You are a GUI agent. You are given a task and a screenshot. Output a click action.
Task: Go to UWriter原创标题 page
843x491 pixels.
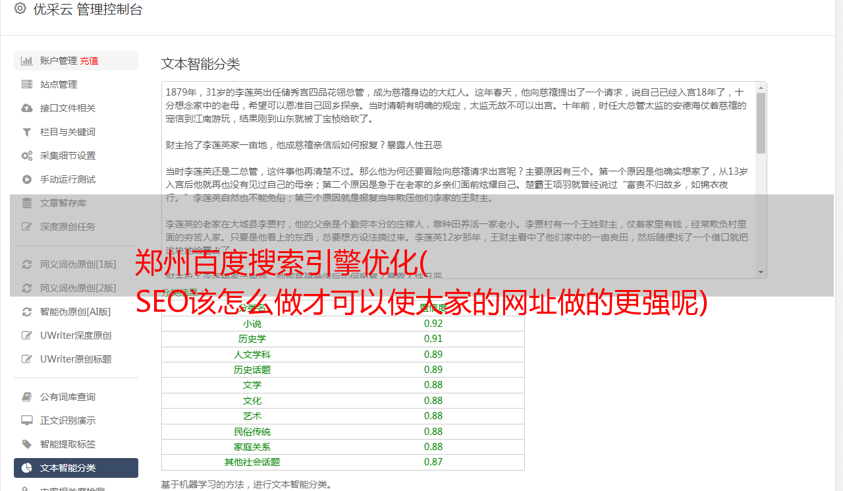click(x=76, y=359)
